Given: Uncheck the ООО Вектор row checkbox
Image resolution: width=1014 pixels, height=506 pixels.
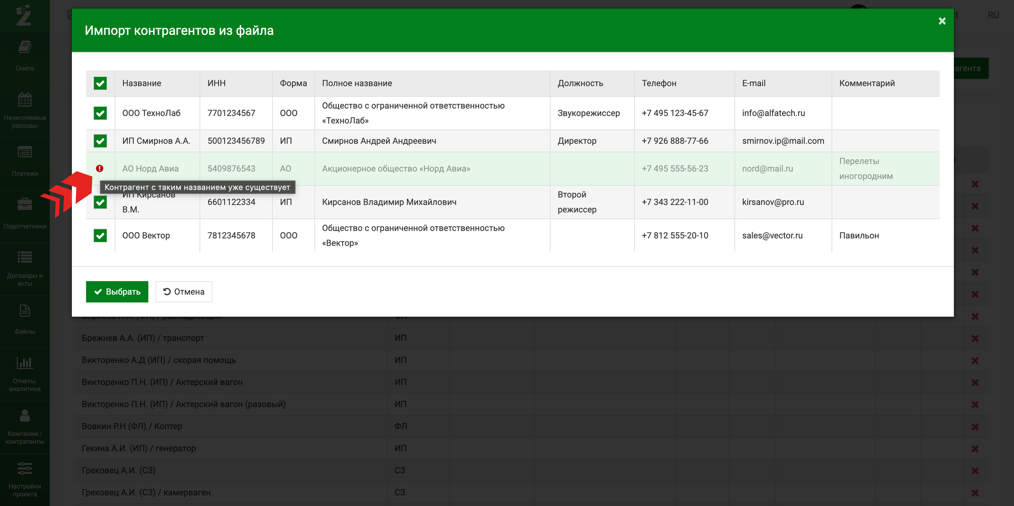Looking at the screenshot, I should tap(100, 236).
